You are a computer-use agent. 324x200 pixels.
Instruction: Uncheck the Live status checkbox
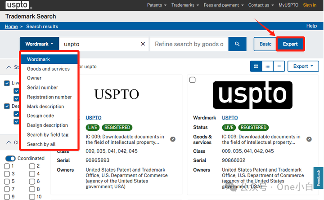(7, 83)
